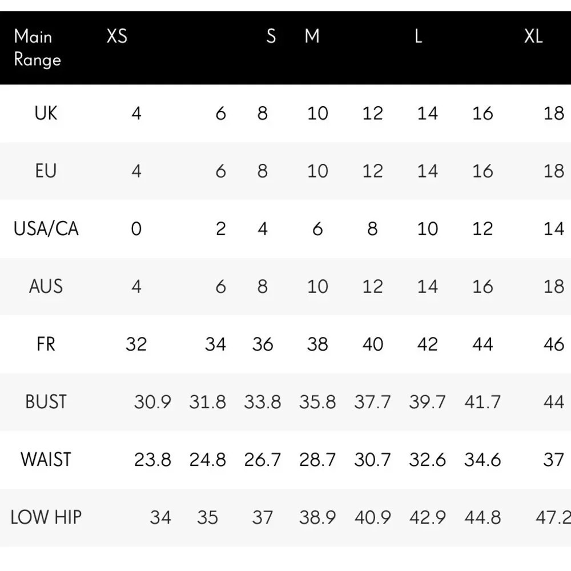Click the AUS row label
571x571 pixels.
pyautogui.click(x=46, y=286)
